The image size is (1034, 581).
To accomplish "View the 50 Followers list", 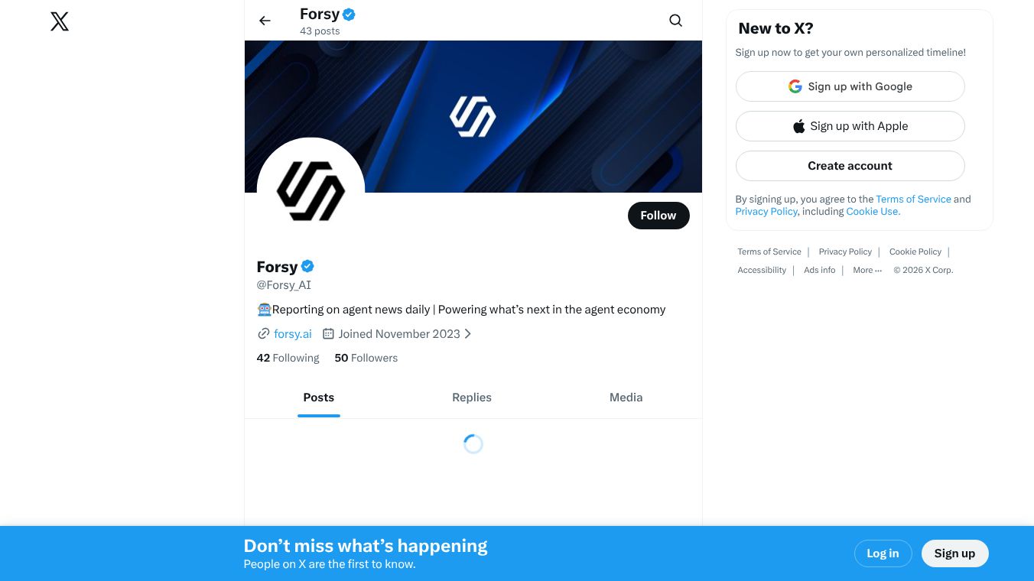I will coord(366,358).
